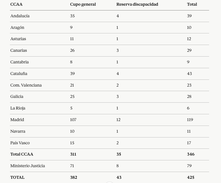Viewport: 221px width, 183px height.
Task: Click the Cupo general column header
Action: coord(83,4)
